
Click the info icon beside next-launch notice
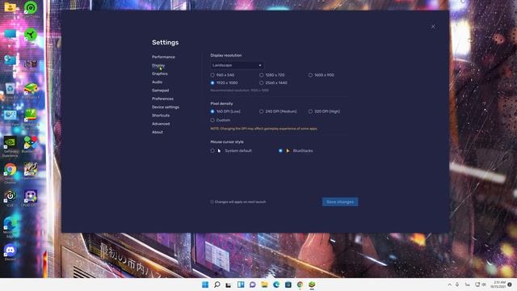coord(212,202)
